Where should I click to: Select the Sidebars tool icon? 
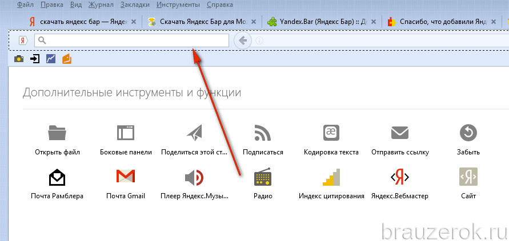(126, 133)
